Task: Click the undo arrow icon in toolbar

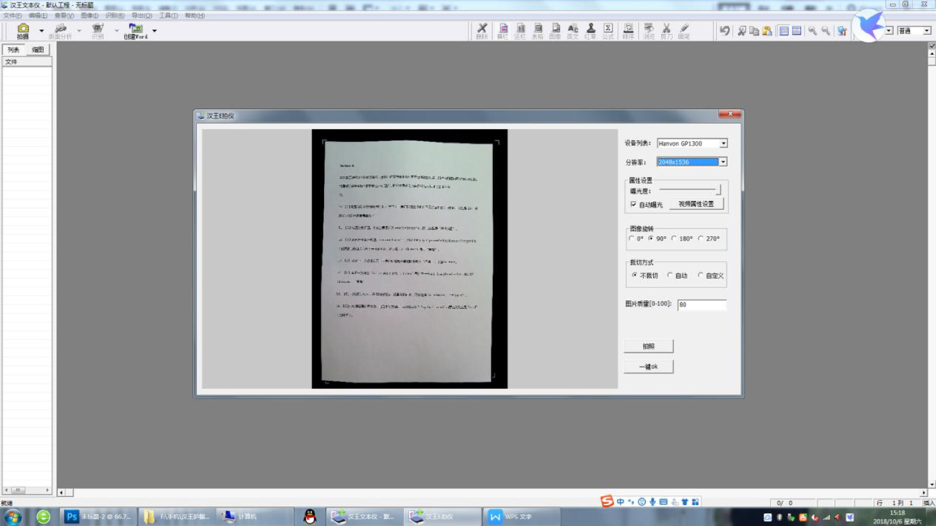Action: coord(725,30)
